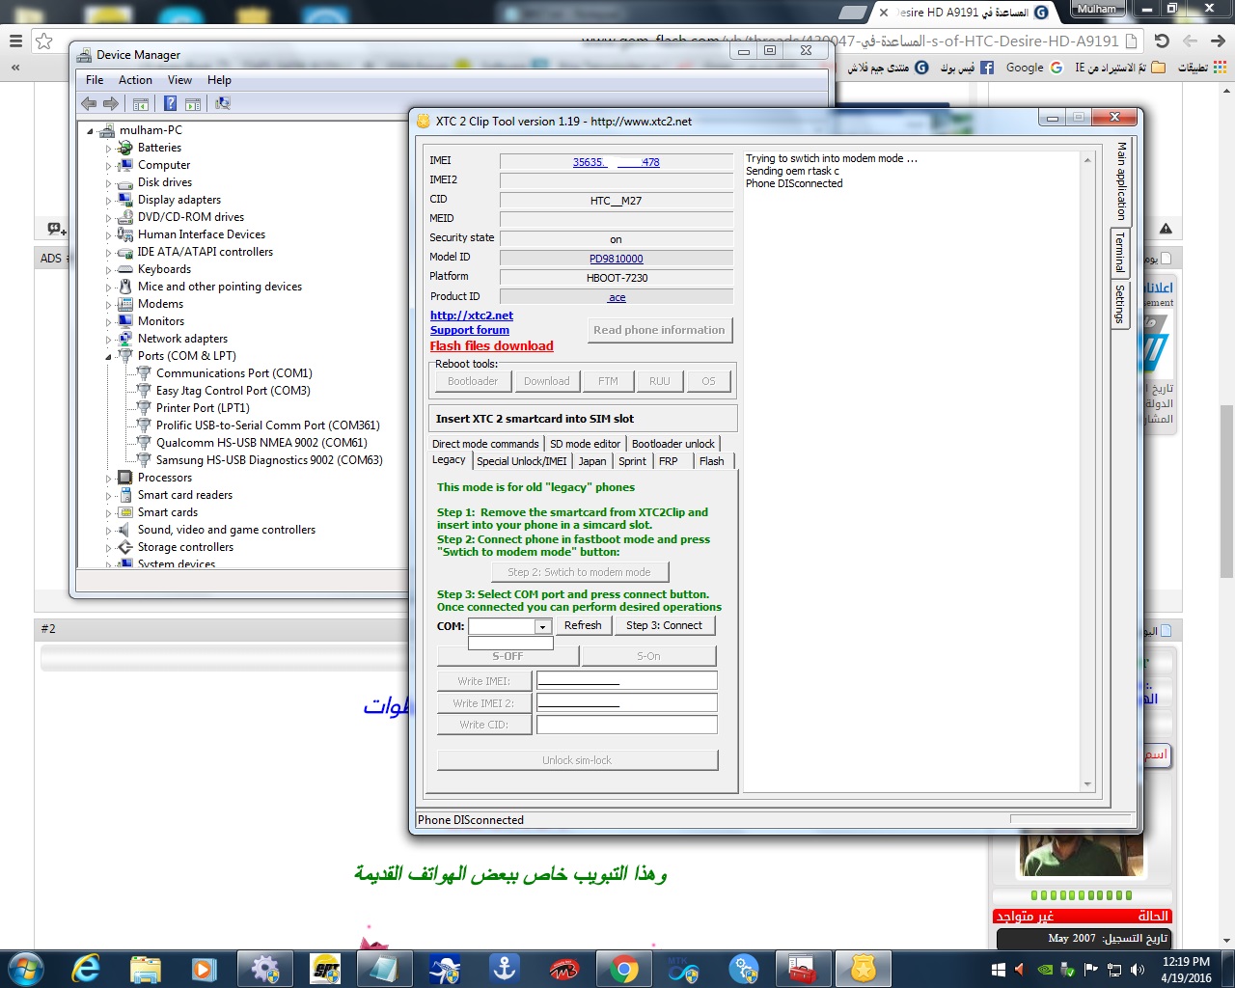Image resolution: width=1235 pixels, height=988 pixels.
Task: Open the Chrome apps grid shortcut
Action: [x=1202, y=68]
